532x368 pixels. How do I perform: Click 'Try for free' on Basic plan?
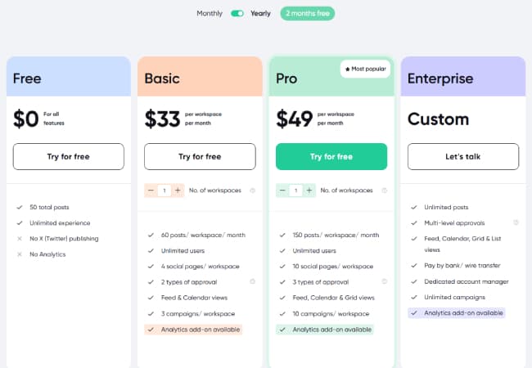(200, 156)
